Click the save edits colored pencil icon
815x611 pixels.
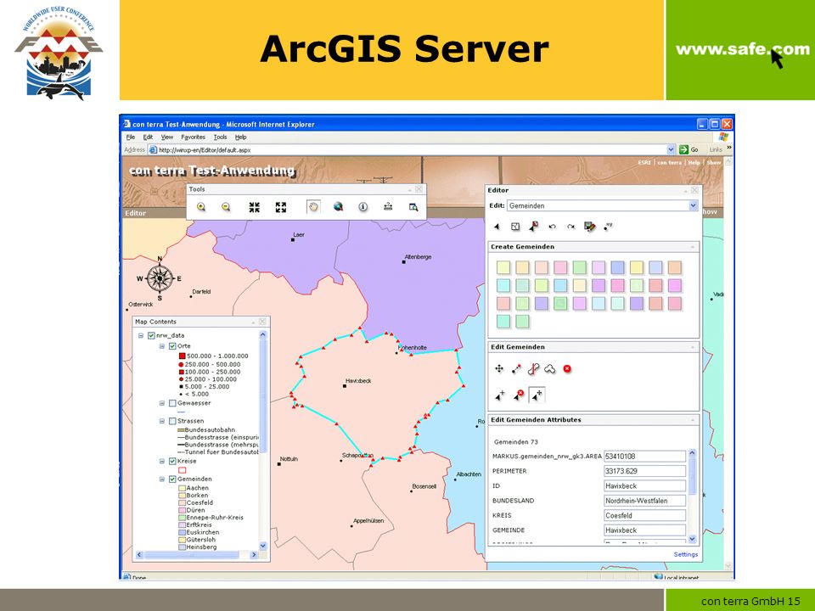589,227
